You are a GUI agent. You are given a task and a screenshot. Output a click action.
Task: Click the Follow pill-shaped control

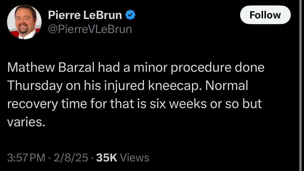[265, 15]
